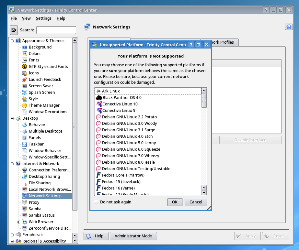Click the Apply button

(x=247, y=236)
